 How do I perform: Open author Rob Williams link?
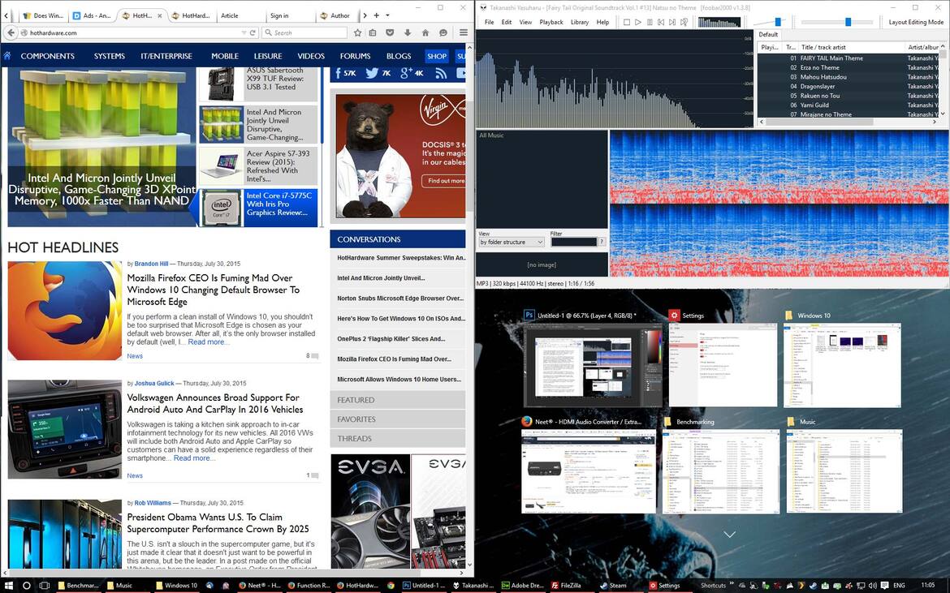point(153,503)
